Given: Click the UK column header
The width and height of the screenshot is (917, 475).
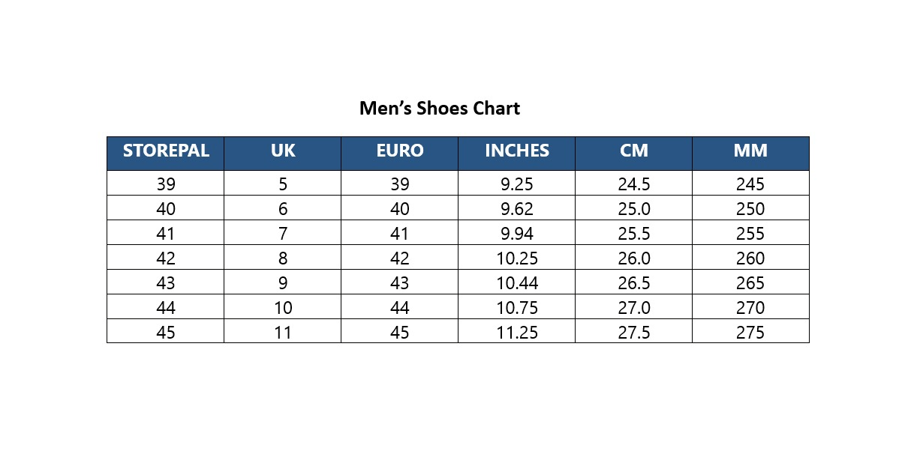Looking at the screenshot, I should point(283,153).
